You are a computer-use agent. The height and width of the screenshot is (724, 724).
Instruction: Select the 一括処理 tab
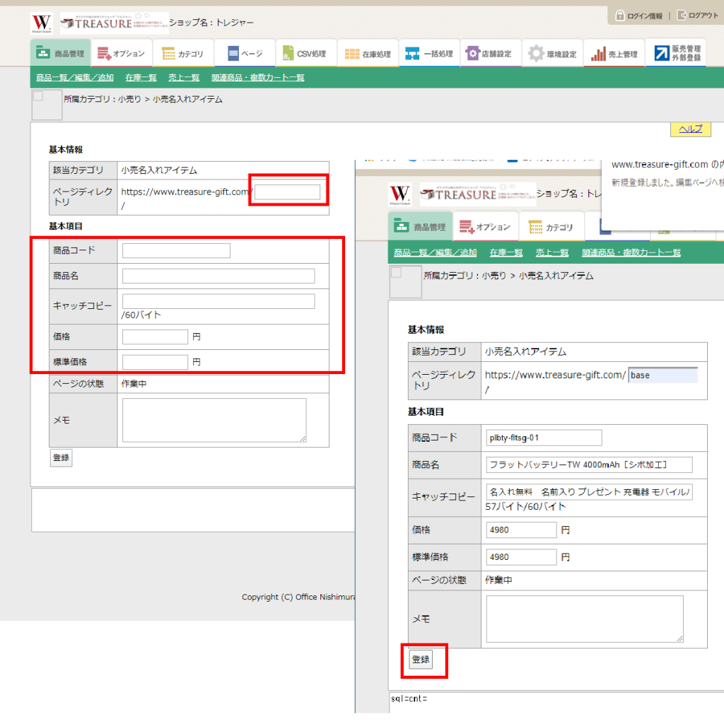tap(429, 54)
